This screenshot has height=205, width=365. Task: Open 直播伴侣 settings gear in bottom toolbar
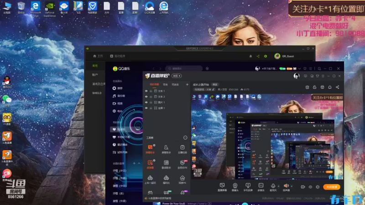coord(318,187)
